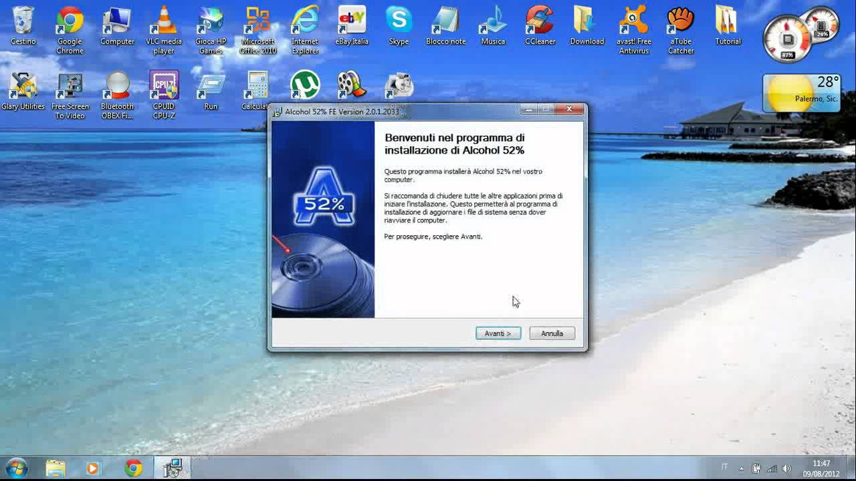Click the IT language indicator in tray

click(725, 468)
